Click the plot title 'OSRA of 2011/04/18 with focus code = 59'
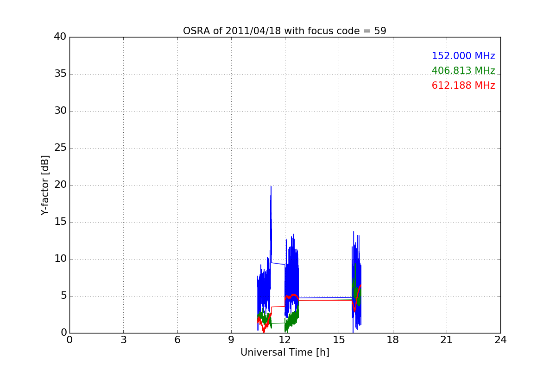Image resolution: width=556 pixels, height=370 pixels. coord(284,31)
